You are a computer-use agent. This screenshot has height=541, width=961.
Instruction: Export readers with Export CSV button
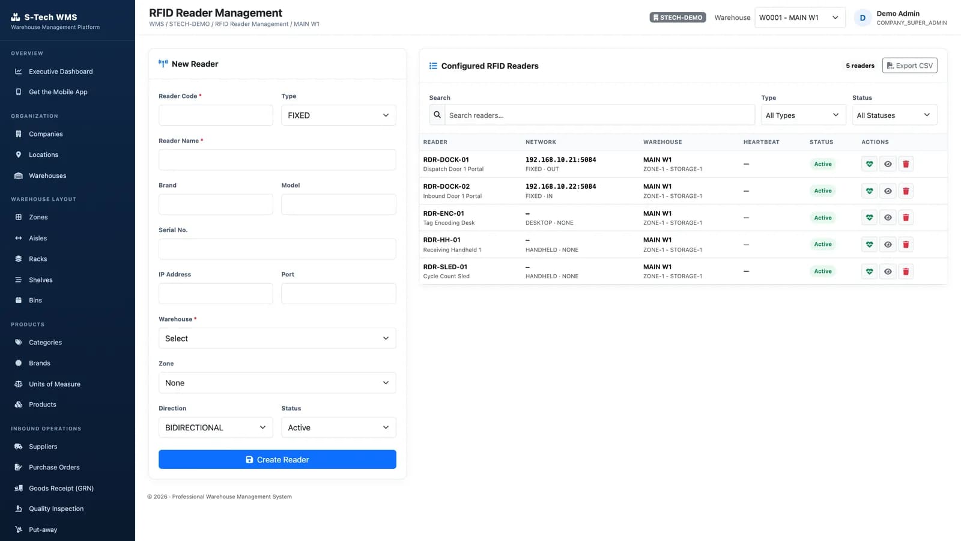point(909,66)
